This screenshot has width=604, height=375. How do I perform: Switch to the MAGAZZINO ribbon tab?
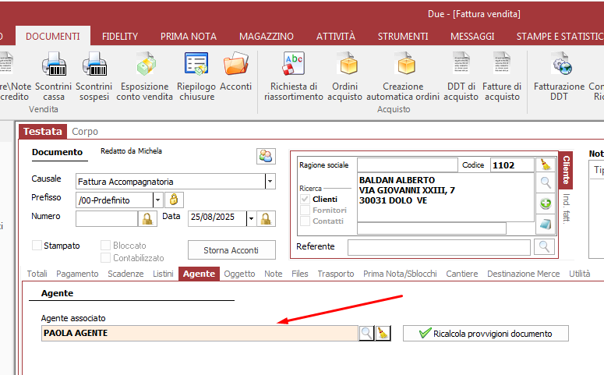[267, 36]
